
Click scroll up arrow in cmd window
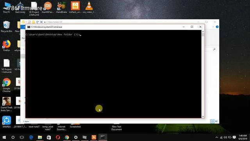203,31
